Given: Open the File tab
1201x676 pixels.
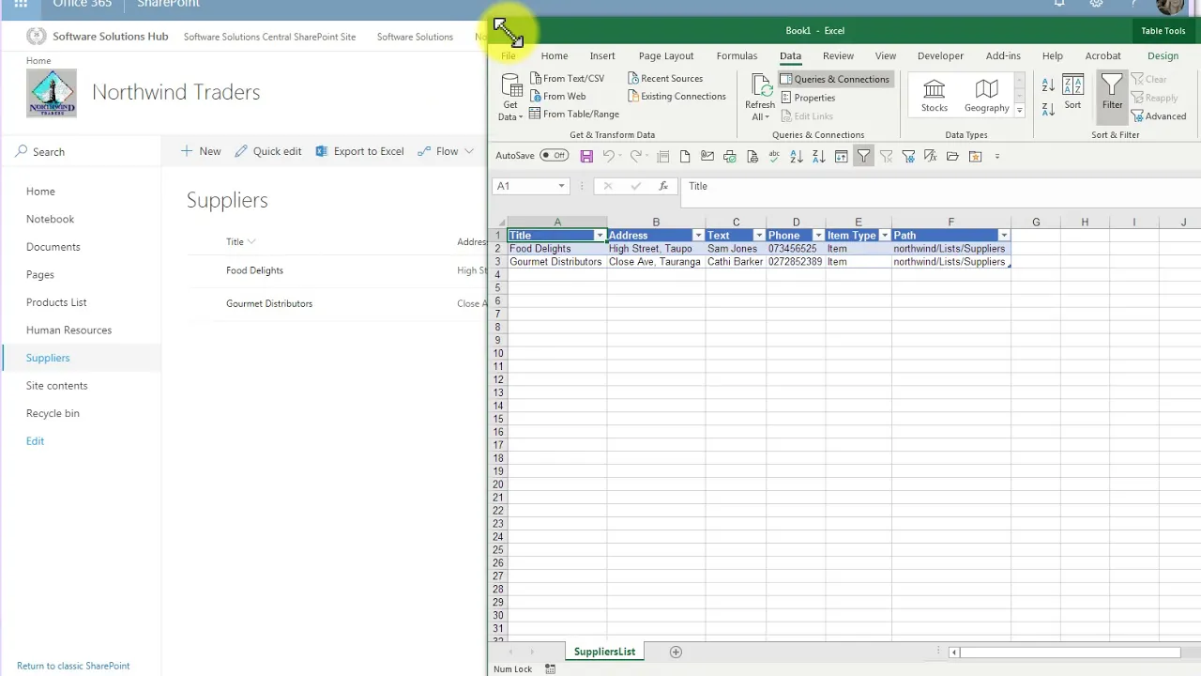Looking at the screenshot, I should tap(508, 56).
